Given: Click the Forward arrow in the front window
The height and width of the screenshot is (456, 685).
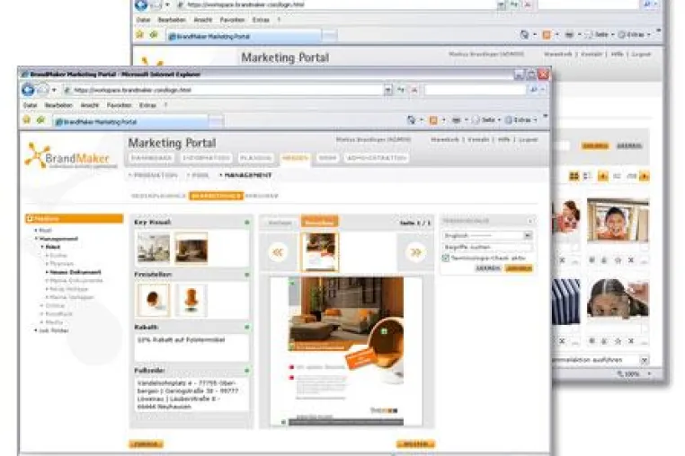Looking at the screenshot, I should 42,90.
